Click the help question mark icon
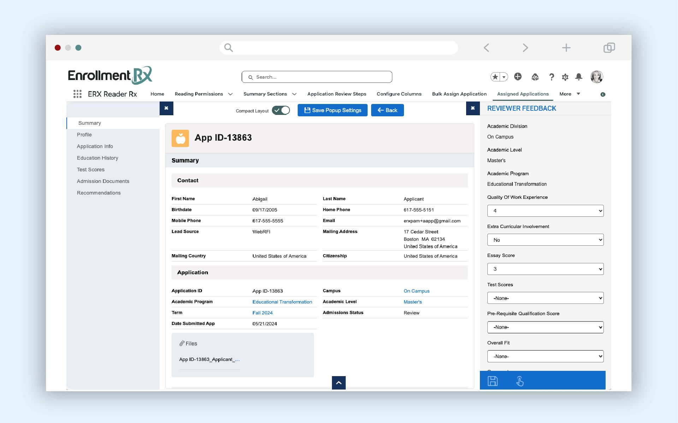 tap(552, 77)
